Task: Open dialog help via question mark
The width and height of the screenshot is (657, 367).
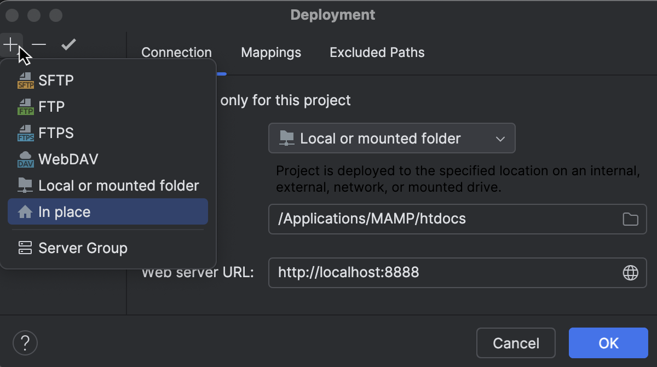Action: (25, 342)
